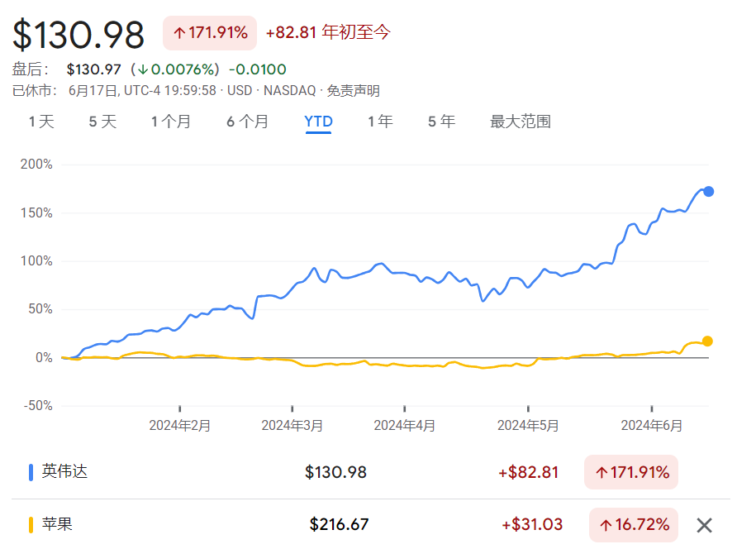Select the 英伟达 stock row name

coord(64,472)
